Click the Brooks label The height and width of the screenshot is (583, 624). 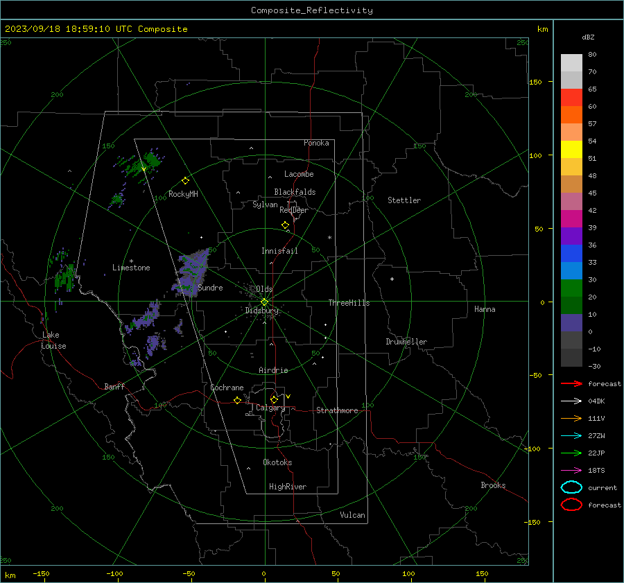tap(493, 485)
